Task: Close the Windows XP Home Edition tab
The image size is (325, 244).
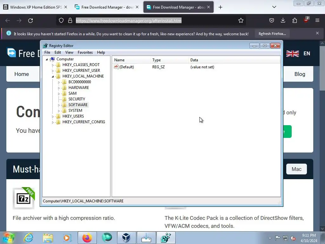Action: [65, 7]
